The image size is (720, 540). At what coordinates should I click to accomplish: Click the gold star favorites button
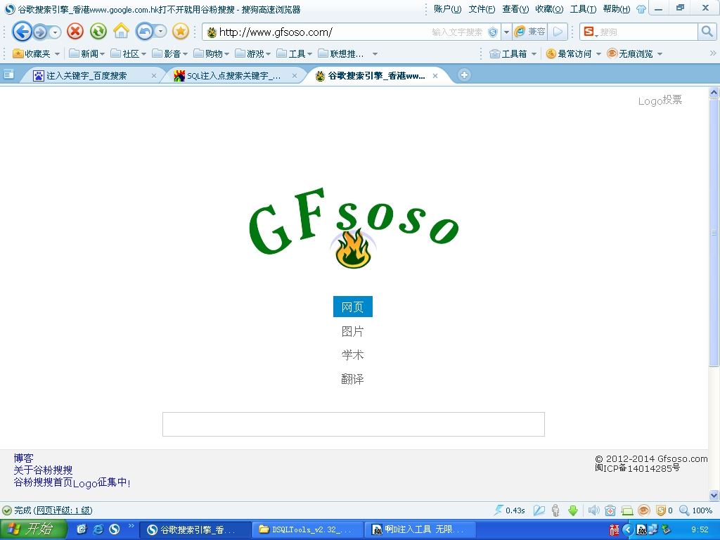[x=181, y=32]
